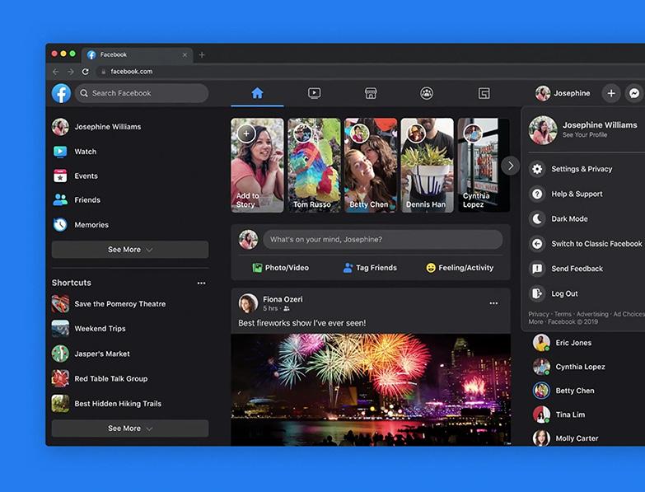Image resolution: width=645 pixels, height=492 pixels.
Task: Open the Groups tab icon
Action: tap(427, 93)
